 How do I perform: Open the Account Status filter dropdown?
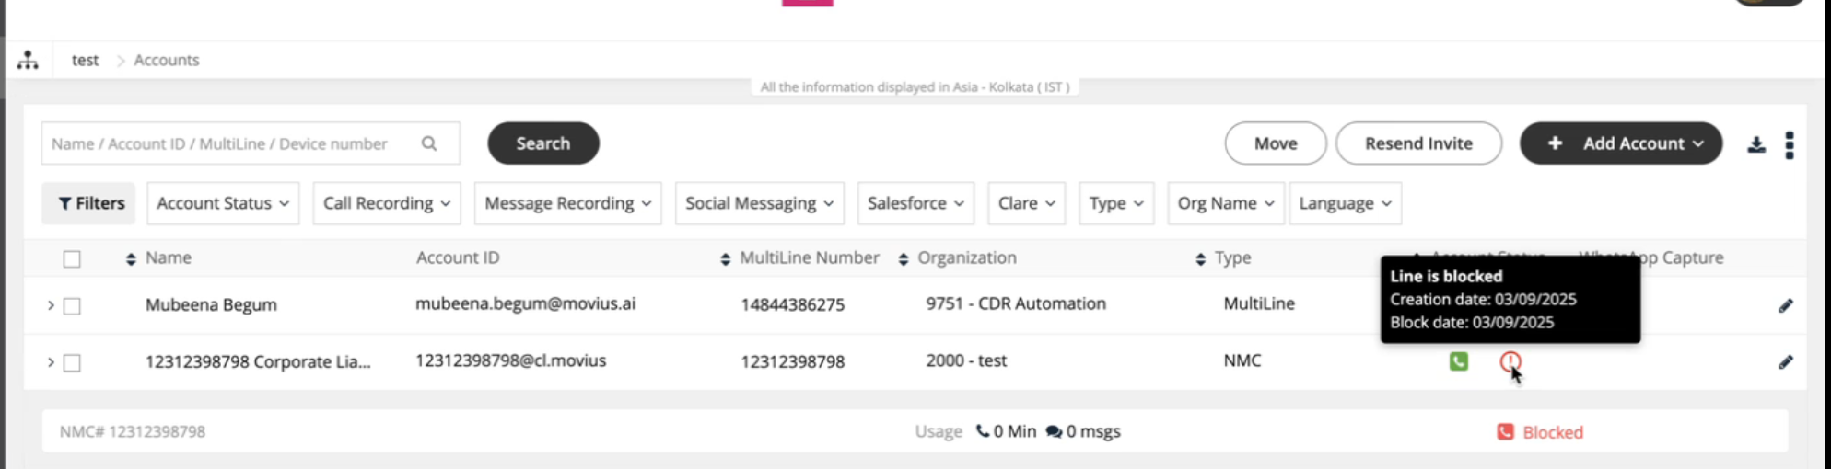click(222, 203)
